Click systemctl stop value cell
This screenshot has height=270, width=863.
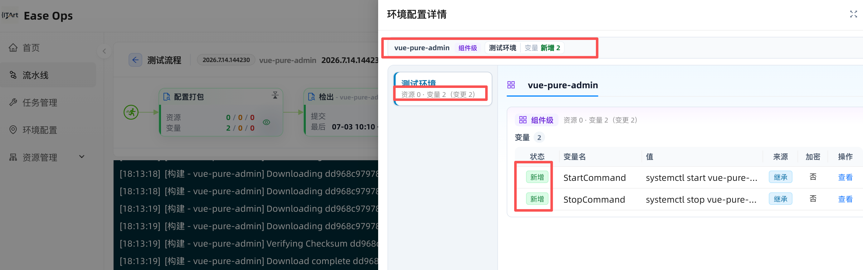[x=701, y=200]
